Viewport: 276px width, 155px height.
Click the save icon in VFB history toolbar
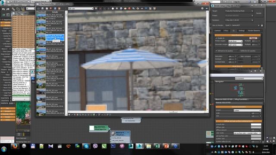tap(42, 9)
